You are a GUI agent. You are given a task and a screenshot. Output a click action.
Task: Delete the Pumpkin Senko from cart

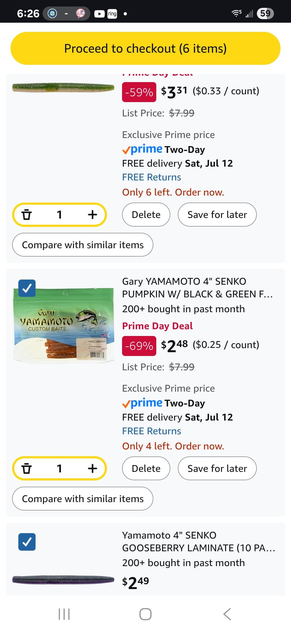click(146, 468)
